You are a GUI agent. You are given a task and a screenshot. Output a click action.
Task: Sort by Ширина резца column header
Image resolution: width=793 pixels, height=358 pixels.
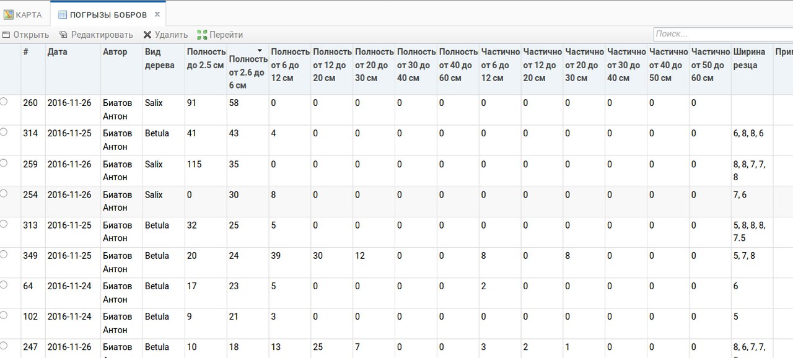point(752,69)
